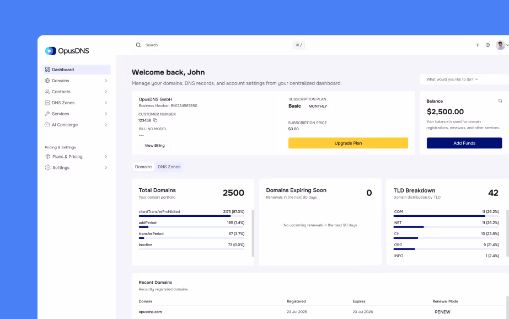Screen dimensions: 509x319
Task: Click the Total Domains card scrollbar
Action: [x=253, y=233]
